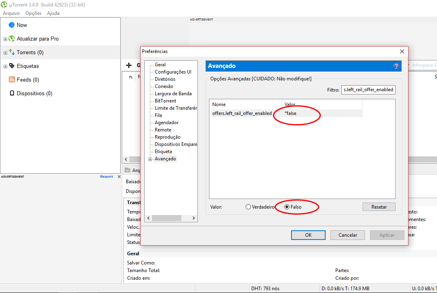Select Agendador in the preferences tree
The width and height of the screenshot is (437, 293).
[167, 123]
